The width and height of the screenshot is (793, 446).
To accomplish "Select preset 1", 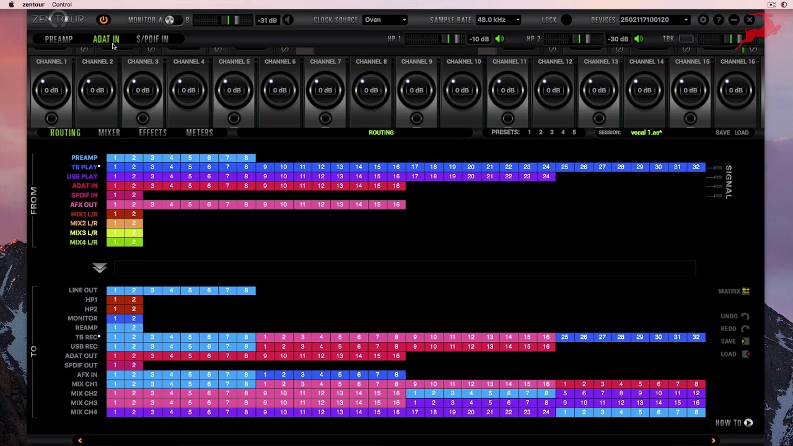I will click(x=529, y=133).
